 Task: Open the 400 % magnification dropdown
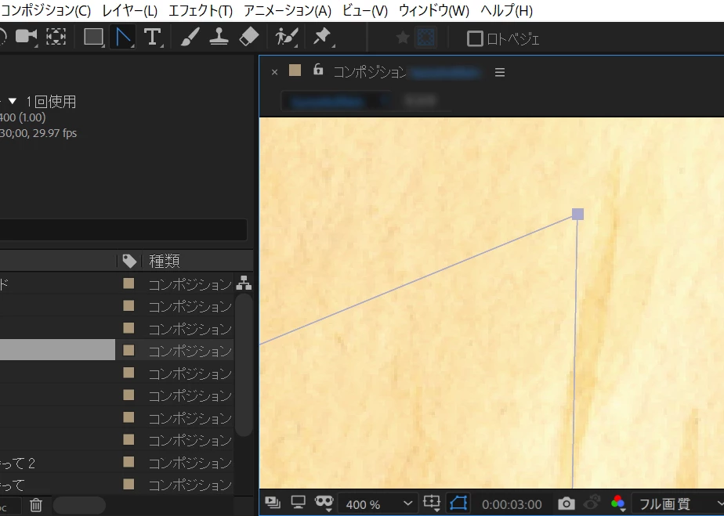pos(378,504)
